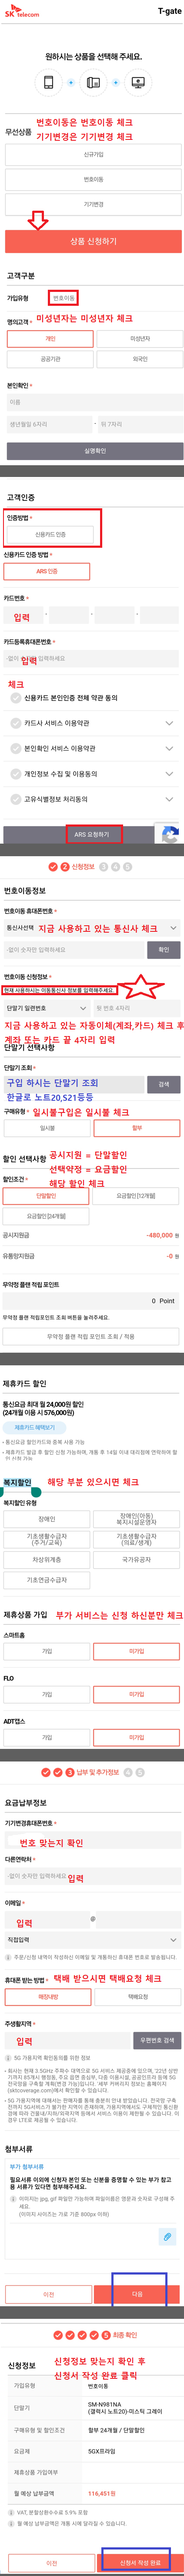Expand the 본인확인 서비스 이용약관 chevron

[168, 748]
